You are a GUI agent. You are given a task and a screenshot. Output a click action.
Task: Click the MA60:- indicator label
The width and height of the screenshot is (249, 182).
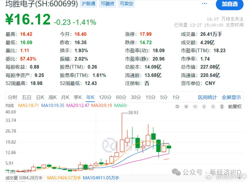(x=121, y=105)
